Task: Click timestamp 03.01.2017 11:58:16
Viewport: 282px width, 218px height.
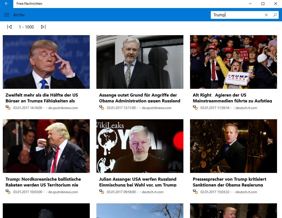Action: point(215,108)
